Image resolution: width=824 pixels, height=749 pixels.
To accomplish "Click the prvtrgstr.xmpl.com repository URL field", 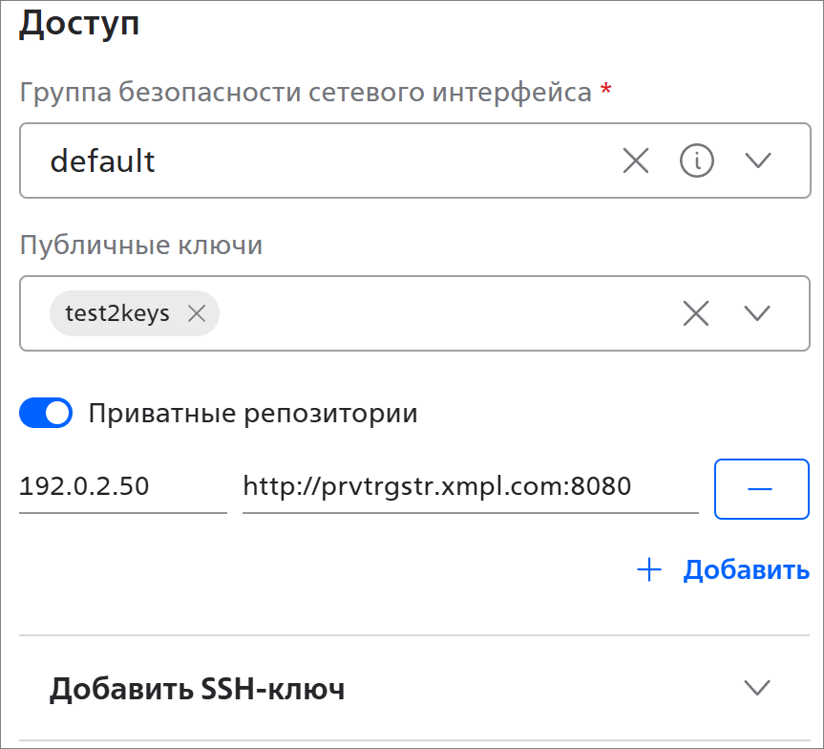I will [x=470, y=487].
